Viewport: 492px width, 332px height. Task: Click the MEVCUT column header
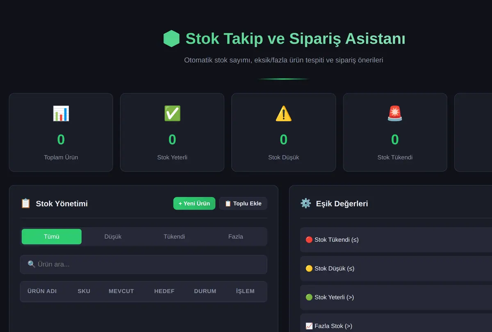coord(121,291)
